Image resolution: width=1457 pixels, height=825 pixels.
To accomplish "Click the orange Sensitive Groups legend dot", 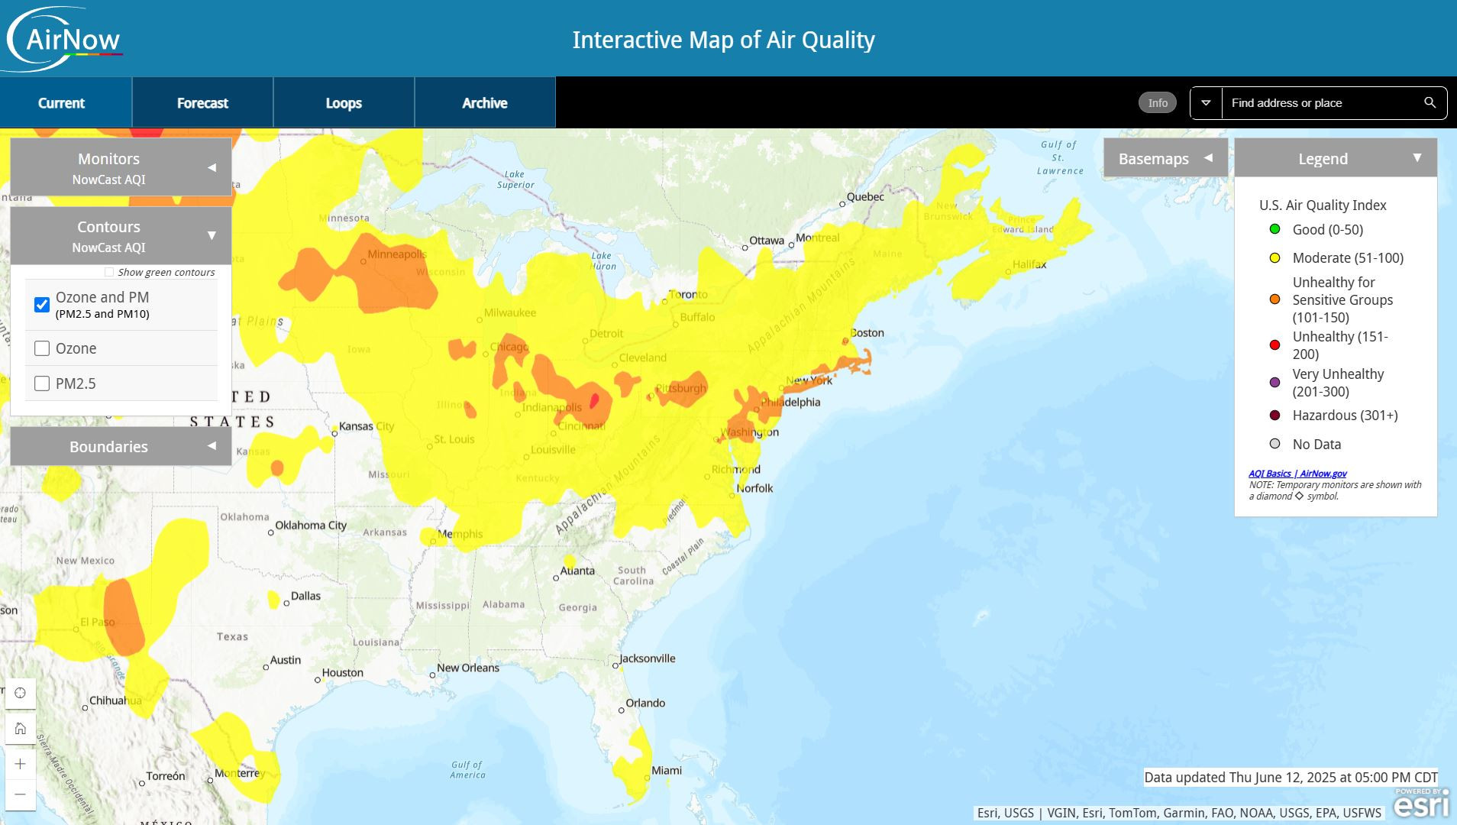I will [1274, 299].
